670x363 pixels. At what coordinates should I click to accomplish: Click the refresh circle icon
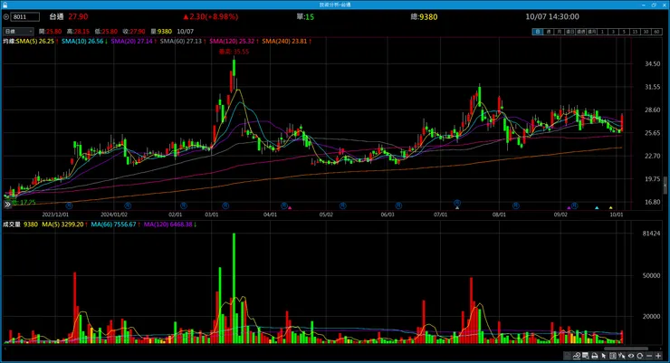coord(639,356)
